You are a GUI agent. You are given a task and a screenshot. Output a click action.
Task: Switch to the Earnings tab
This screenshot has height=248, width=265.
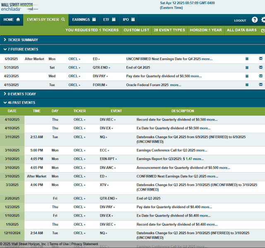84,19
